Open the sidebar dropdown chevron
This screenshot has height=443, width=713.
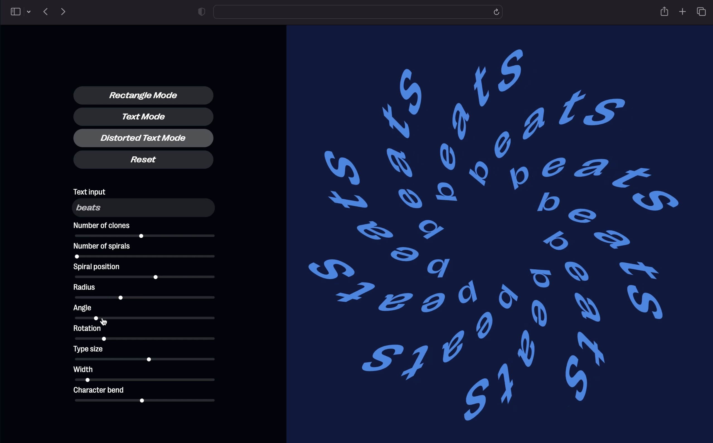click(x=29, y=12)
